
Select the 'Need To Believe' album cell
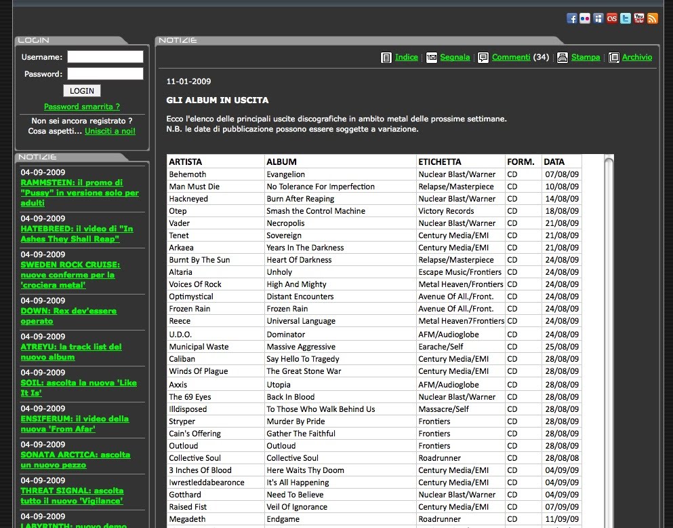click(340, 495)
